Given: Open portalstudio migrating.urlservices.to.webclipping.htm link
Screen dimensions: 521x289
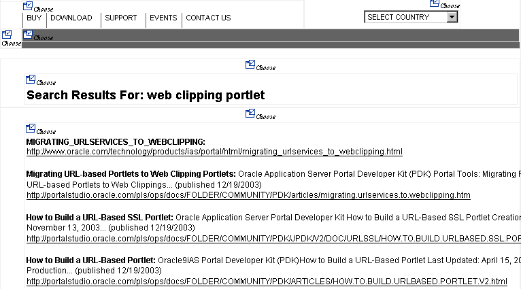Looking at the screenshot, I should pos(248,195).
